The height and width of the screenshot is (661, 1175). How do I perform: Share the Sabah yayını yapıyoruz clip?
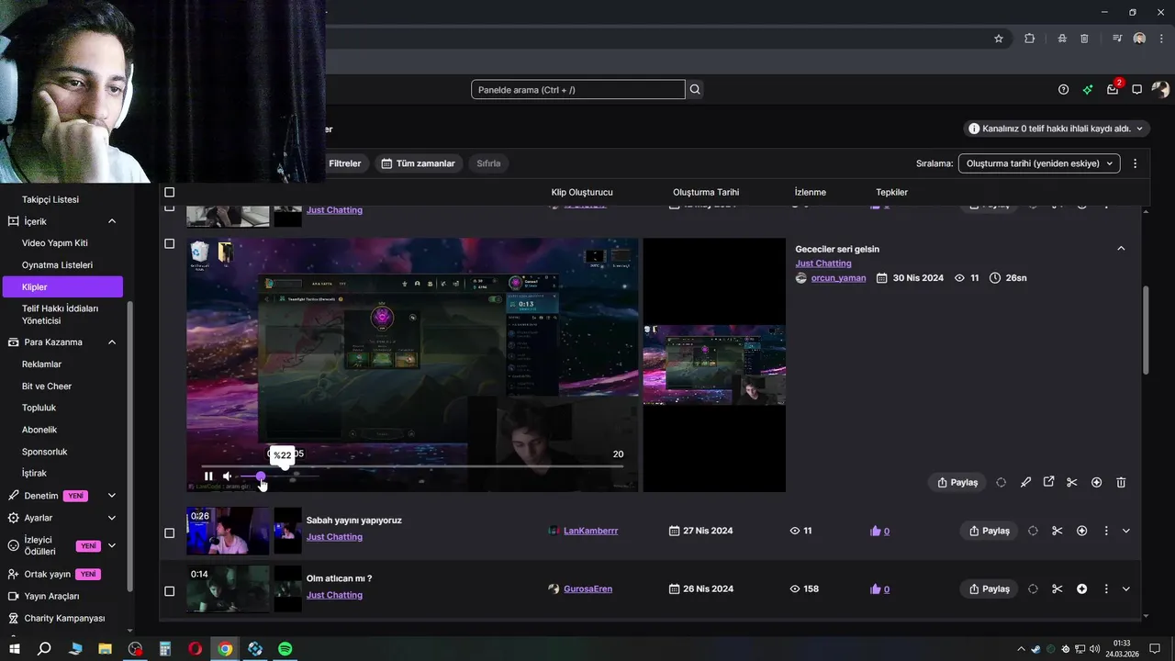(989, 531)
